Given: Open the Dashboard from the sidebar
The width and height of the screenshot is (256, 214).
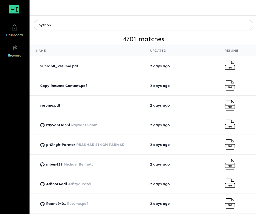Looking at the screenshot, I should point(14,31).
